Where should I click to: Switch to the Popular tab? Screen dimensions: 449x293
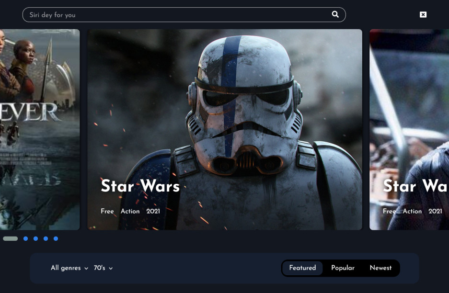click(x=343, y=268)
